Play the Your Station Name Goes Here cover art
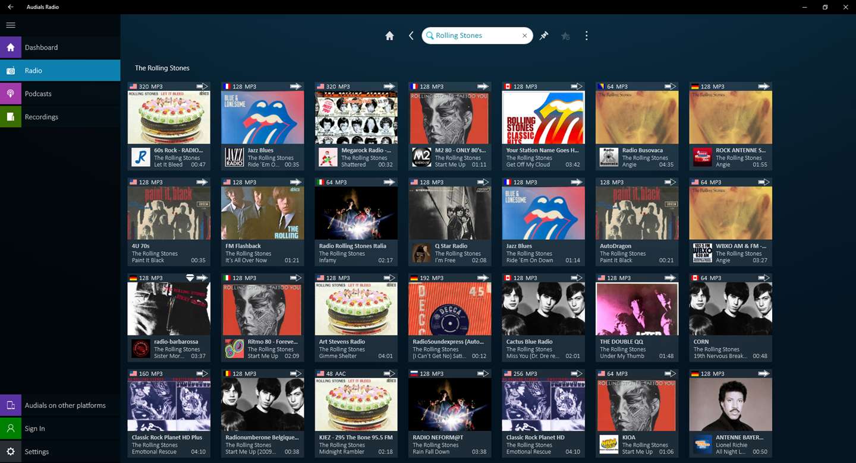The width and height of the screenshot is (856, 463). pos(543,118)
